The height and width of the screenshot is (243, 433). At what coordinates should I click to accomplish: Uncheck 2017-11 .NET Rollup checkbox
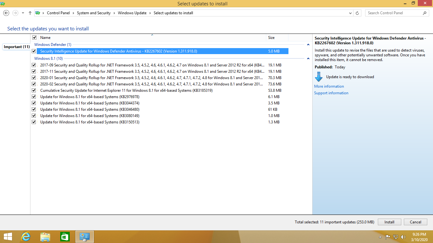[34, 72]
